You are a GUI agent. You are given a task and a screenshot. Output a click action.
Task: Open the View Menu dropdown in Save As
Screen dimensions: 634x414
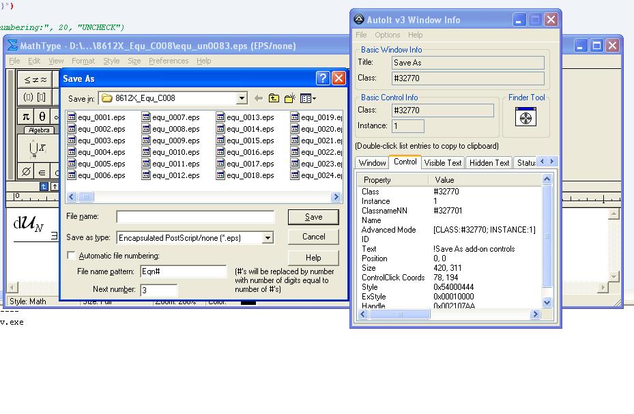coord(308,98)
